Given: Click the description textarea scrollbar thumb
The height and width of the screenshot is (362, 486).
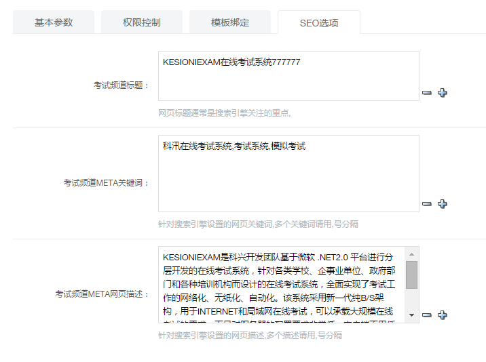Looking at the screenshot, I should pos(411,275).
